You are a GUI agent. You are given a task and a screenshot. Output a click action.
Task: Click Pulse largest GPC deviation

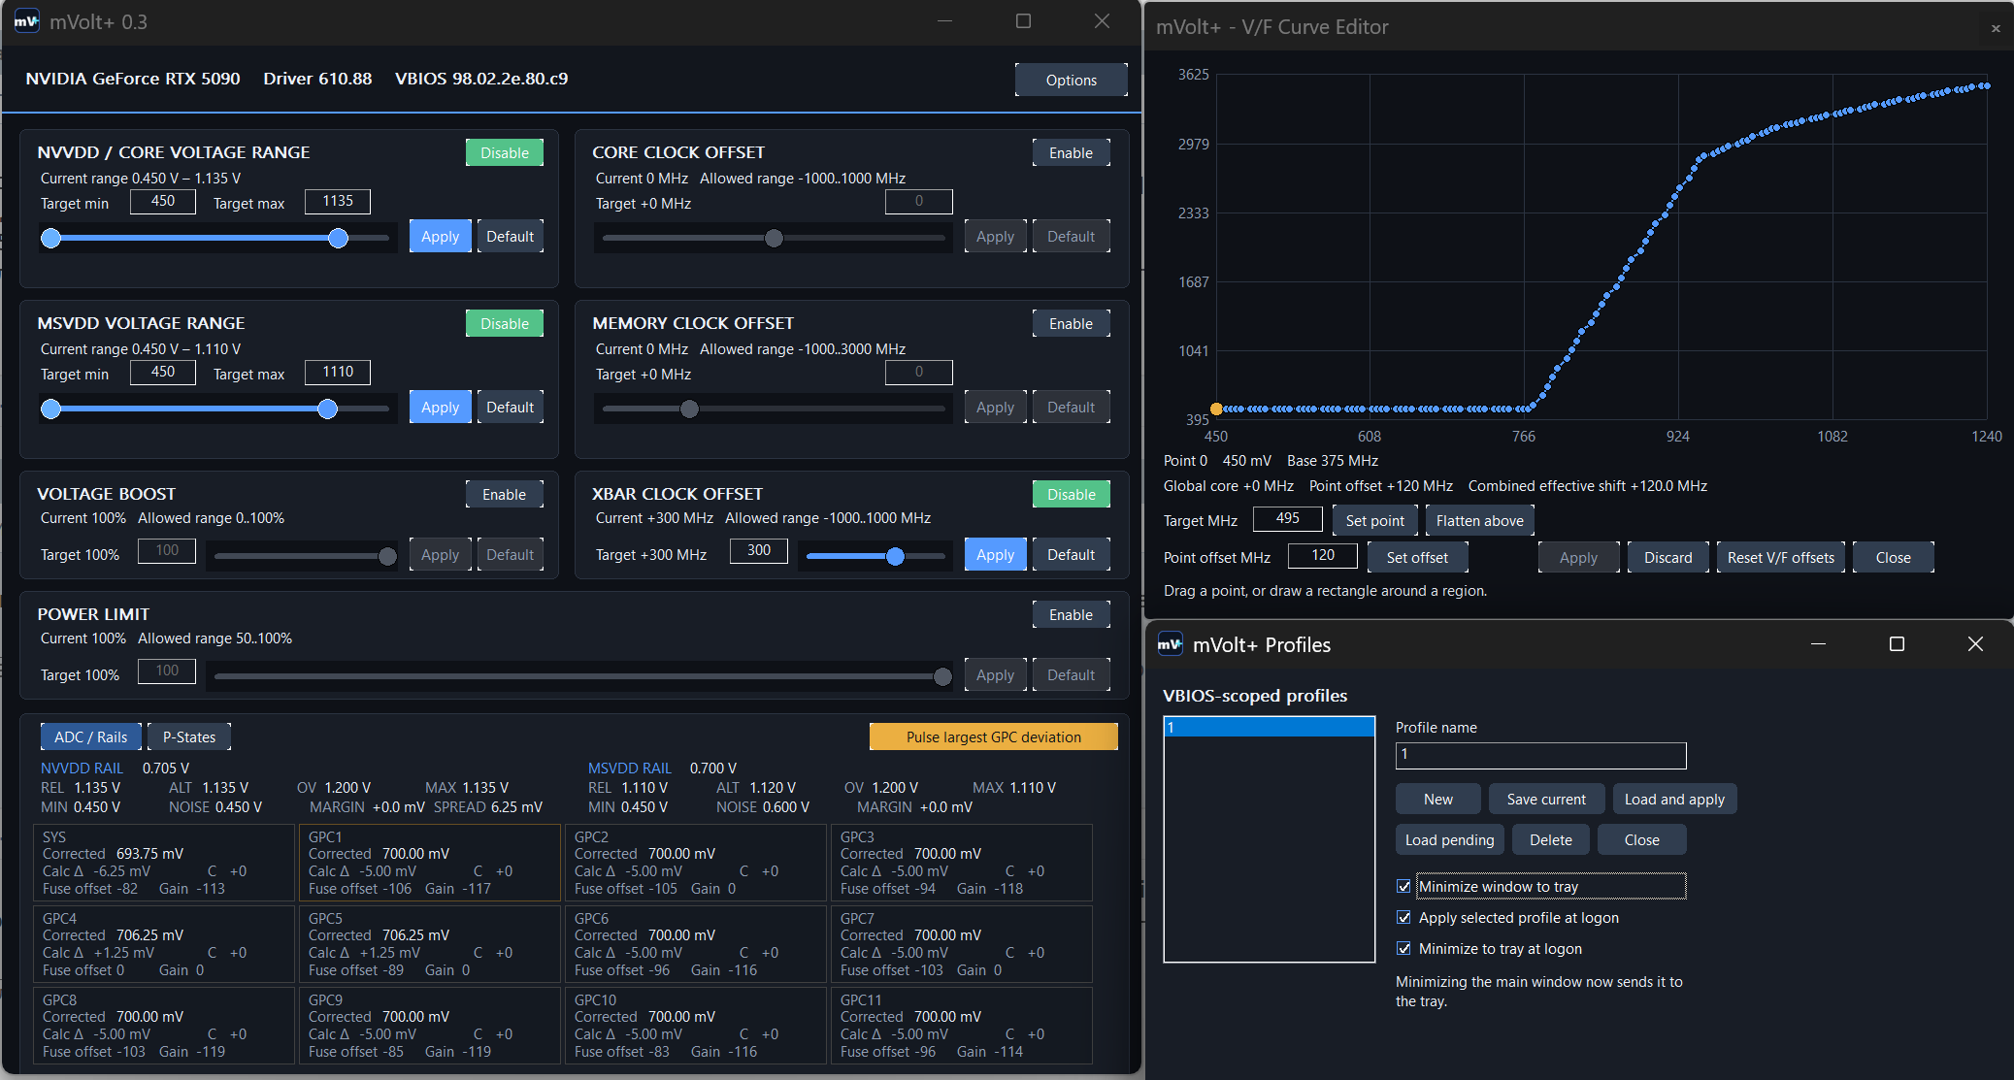[x=994, y=736]
